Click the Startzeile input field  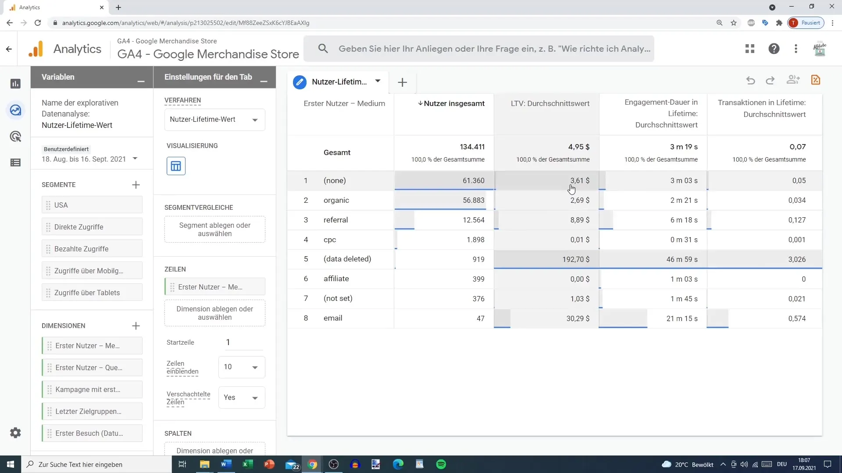pos(243,342)
